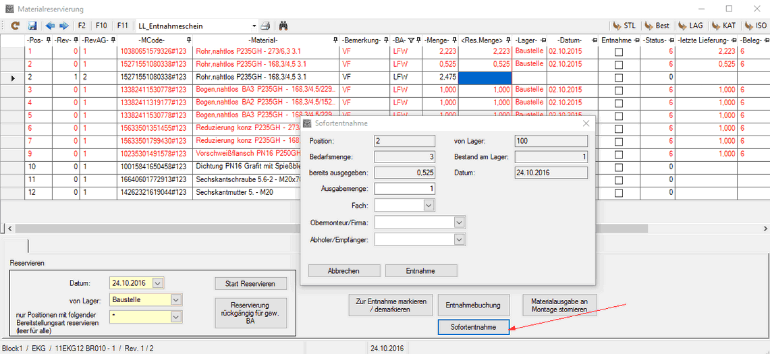Cancel the dialog with Abbrechen

point(343,270)
